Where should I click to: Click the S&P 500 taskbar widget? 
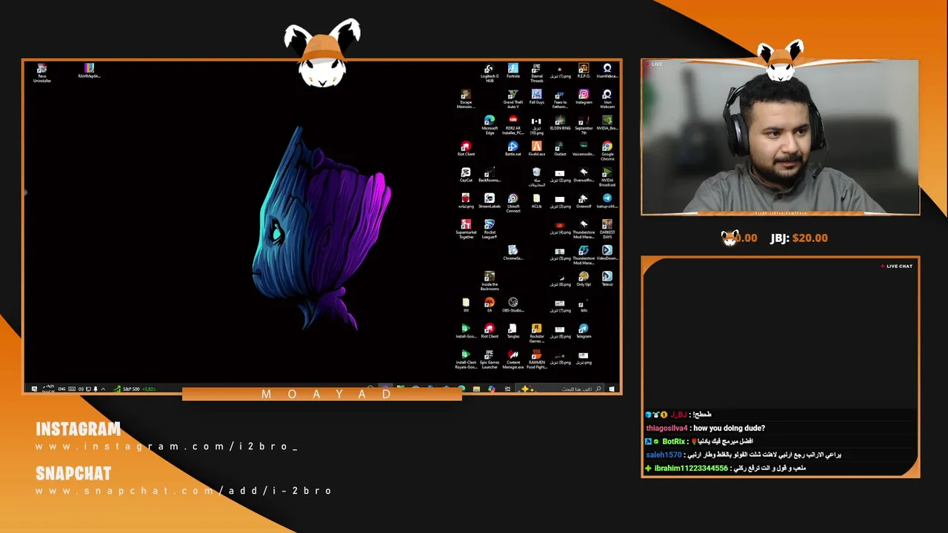pyautogui.click(x=135, y=389)
